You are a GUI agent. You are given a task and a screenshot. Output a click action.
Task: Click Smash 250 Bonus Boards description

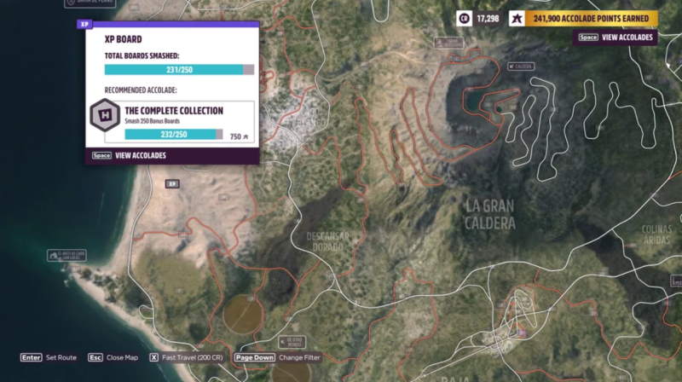[x=153, y=121]
